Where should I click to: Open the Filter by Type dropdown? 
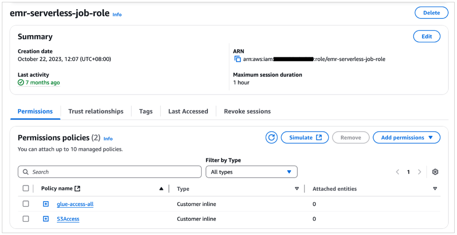pyautogui.click(x=252, y=172)
